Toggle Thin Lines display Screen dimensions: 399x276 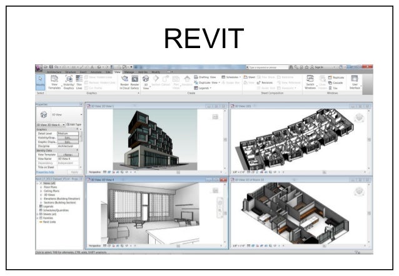[x=79, y=82]
